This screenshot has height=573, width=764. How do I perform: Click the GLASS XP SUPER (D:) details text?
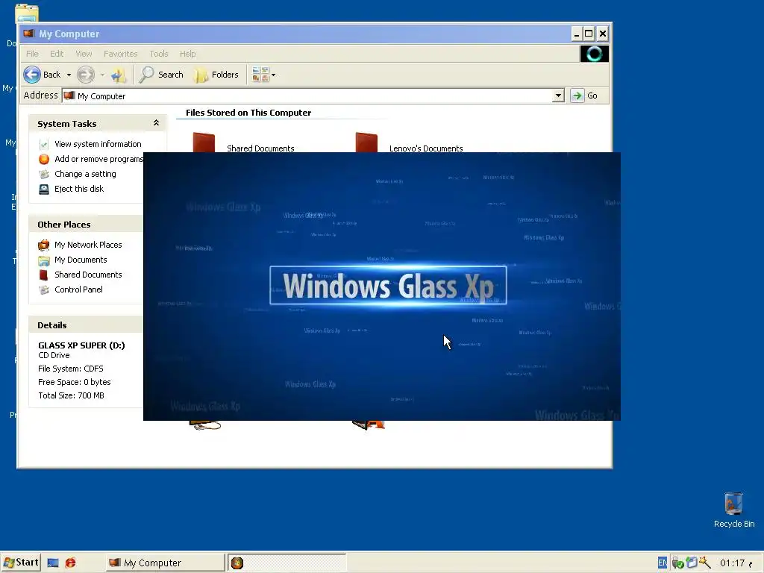[x=81, y=345]
